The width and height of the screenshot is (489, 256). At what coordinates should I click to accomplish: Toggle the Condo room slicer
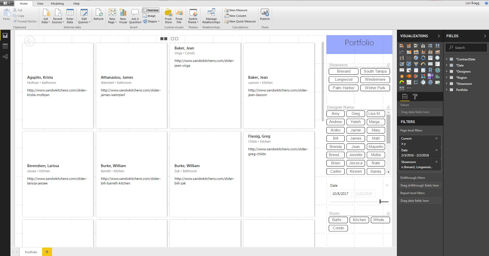[338, 228]
